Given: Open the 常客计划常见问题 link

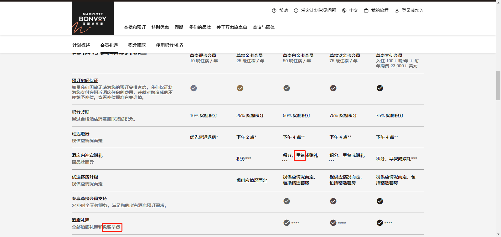Looking at the screenshot, I should click(319, 11).
